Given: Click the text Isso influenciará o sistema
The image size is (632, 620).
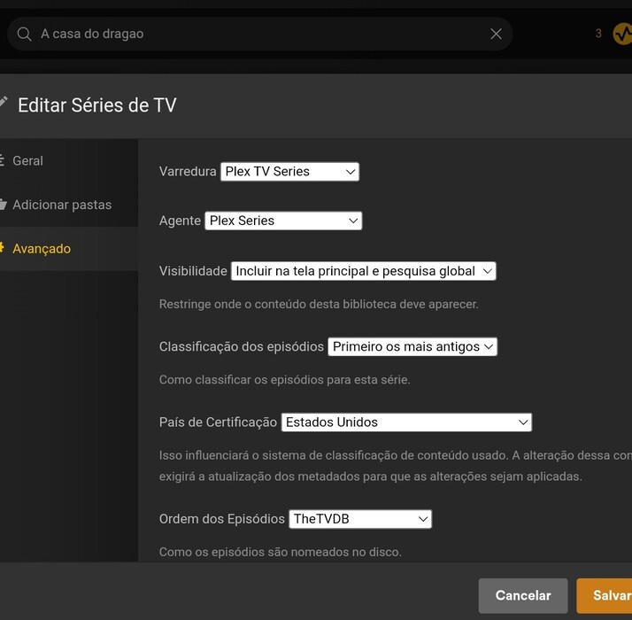Looking at the screenshot, I should (x=395, y=466).
